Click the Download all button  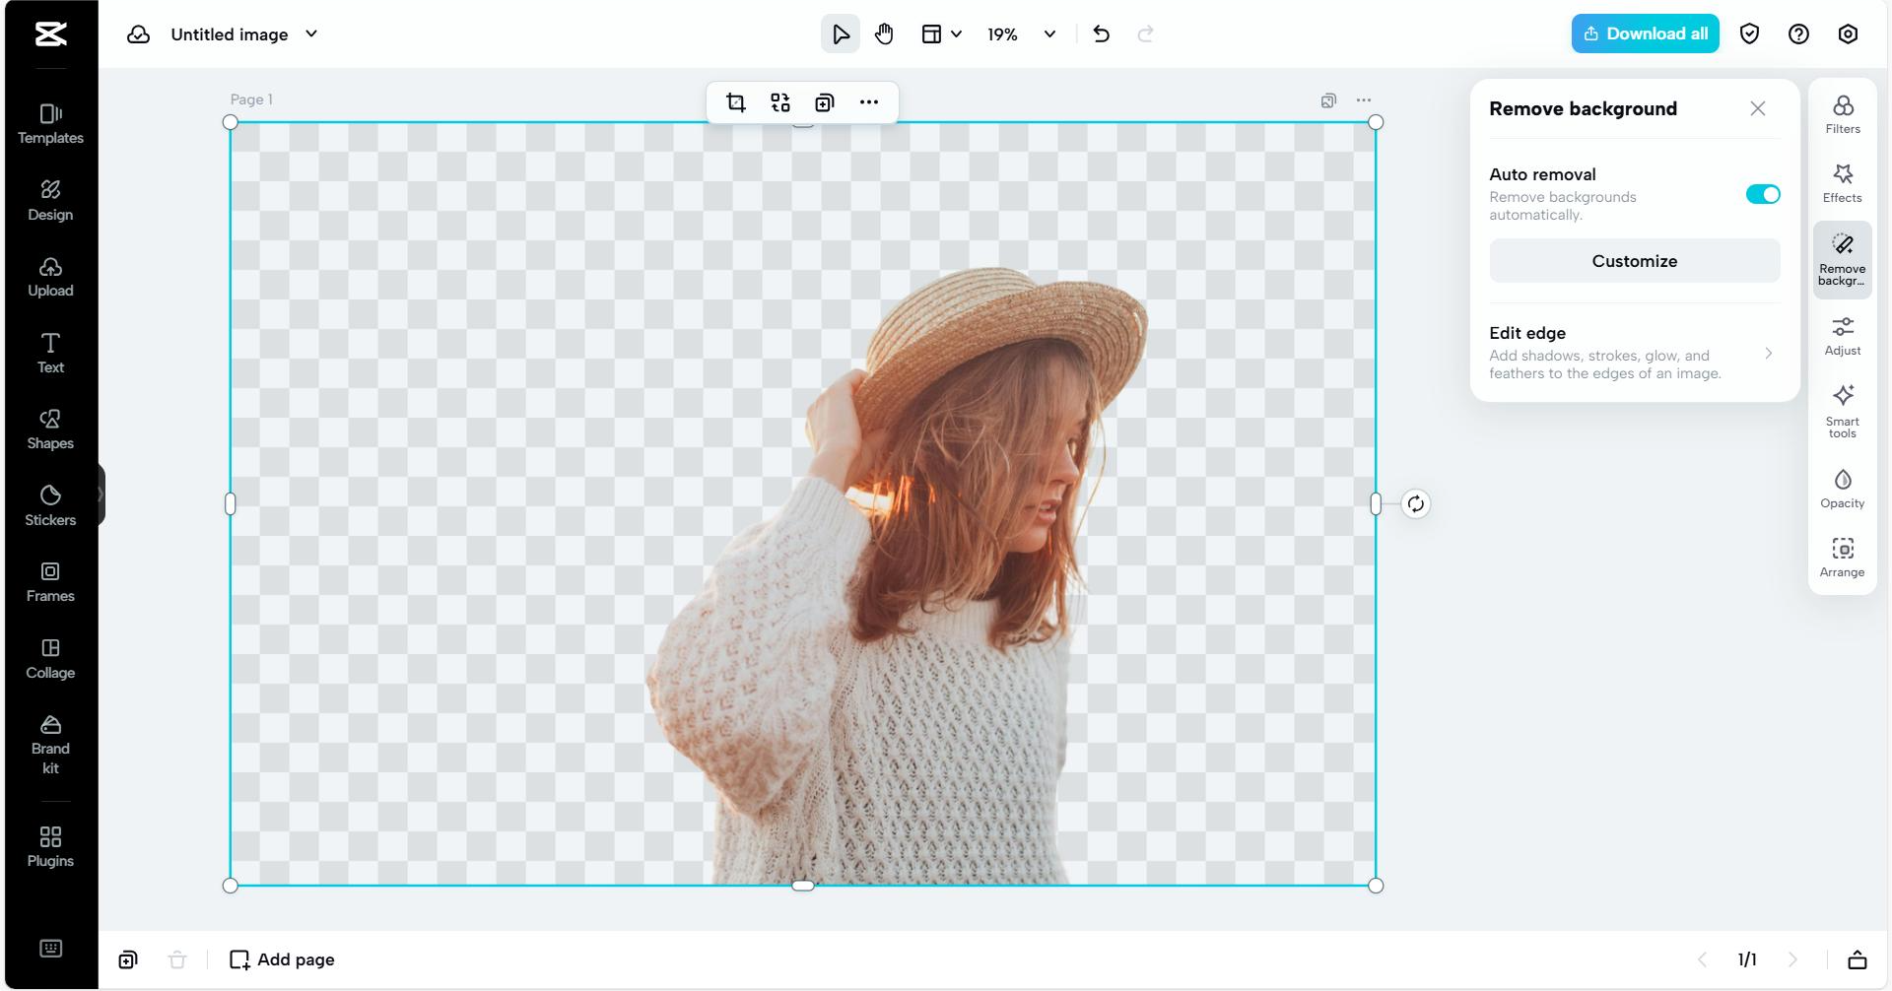tap(1645, 33)
